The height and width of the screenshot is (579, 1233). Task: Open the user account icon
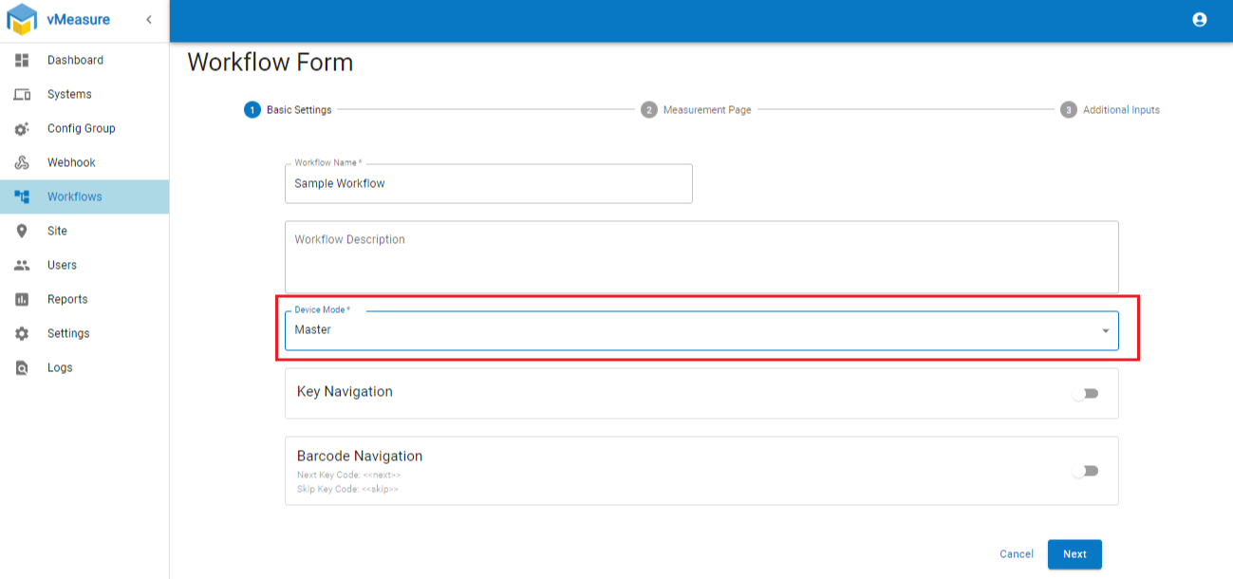[1200, 19]
